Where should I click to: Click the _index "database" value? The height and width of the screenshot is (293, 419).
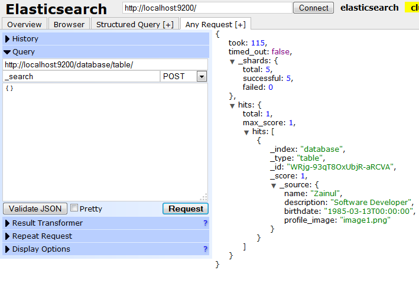tap(321, 149)
